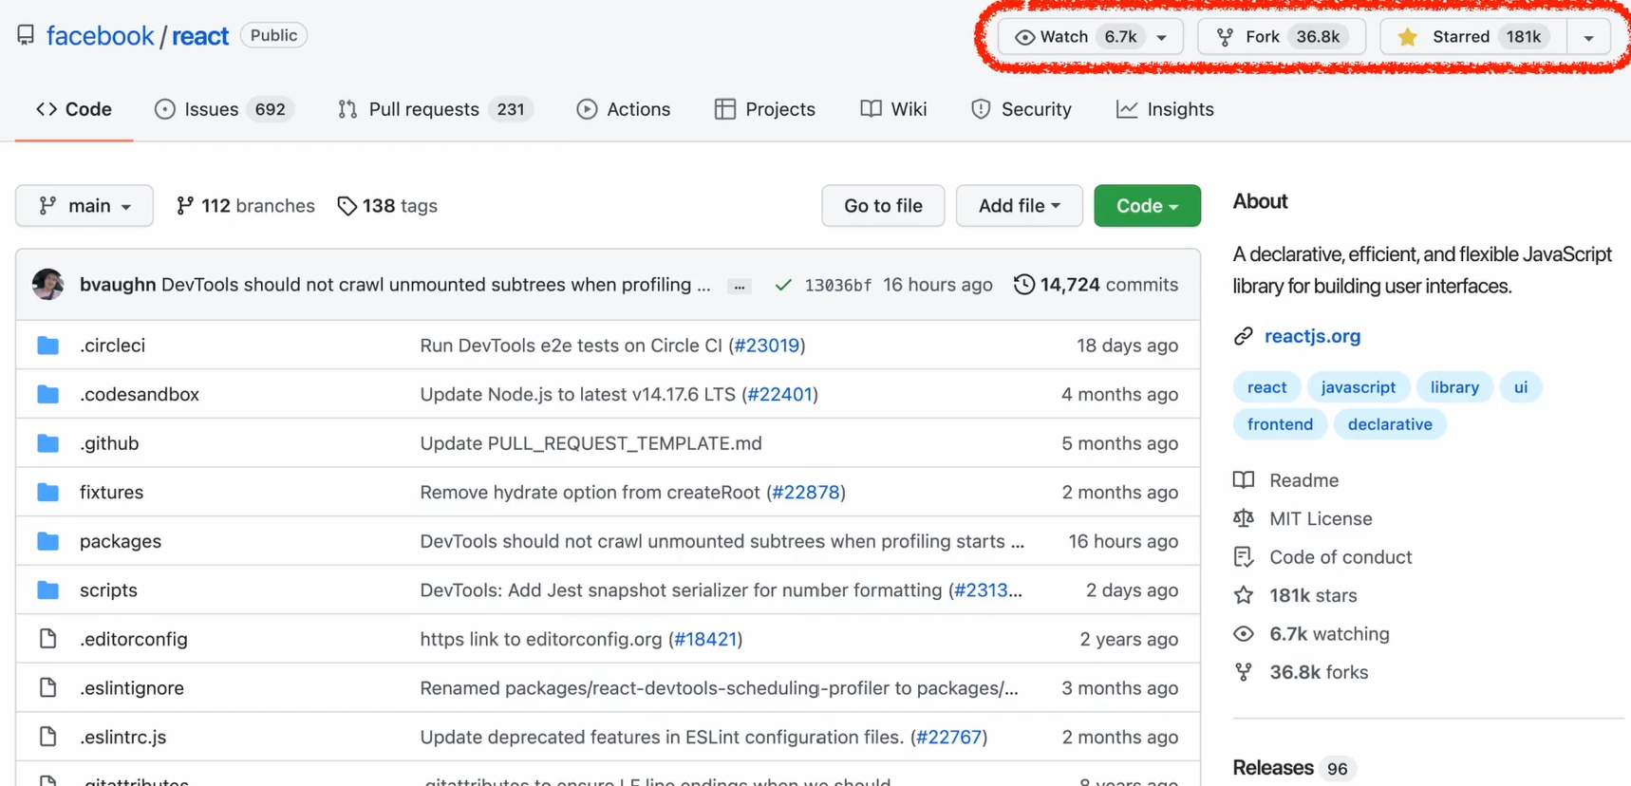This screenshot has height=786, width=1631.
Task: Open the Update PULL_REQUEST_TEMPLATE.md commit message
Action: (591, 443)
